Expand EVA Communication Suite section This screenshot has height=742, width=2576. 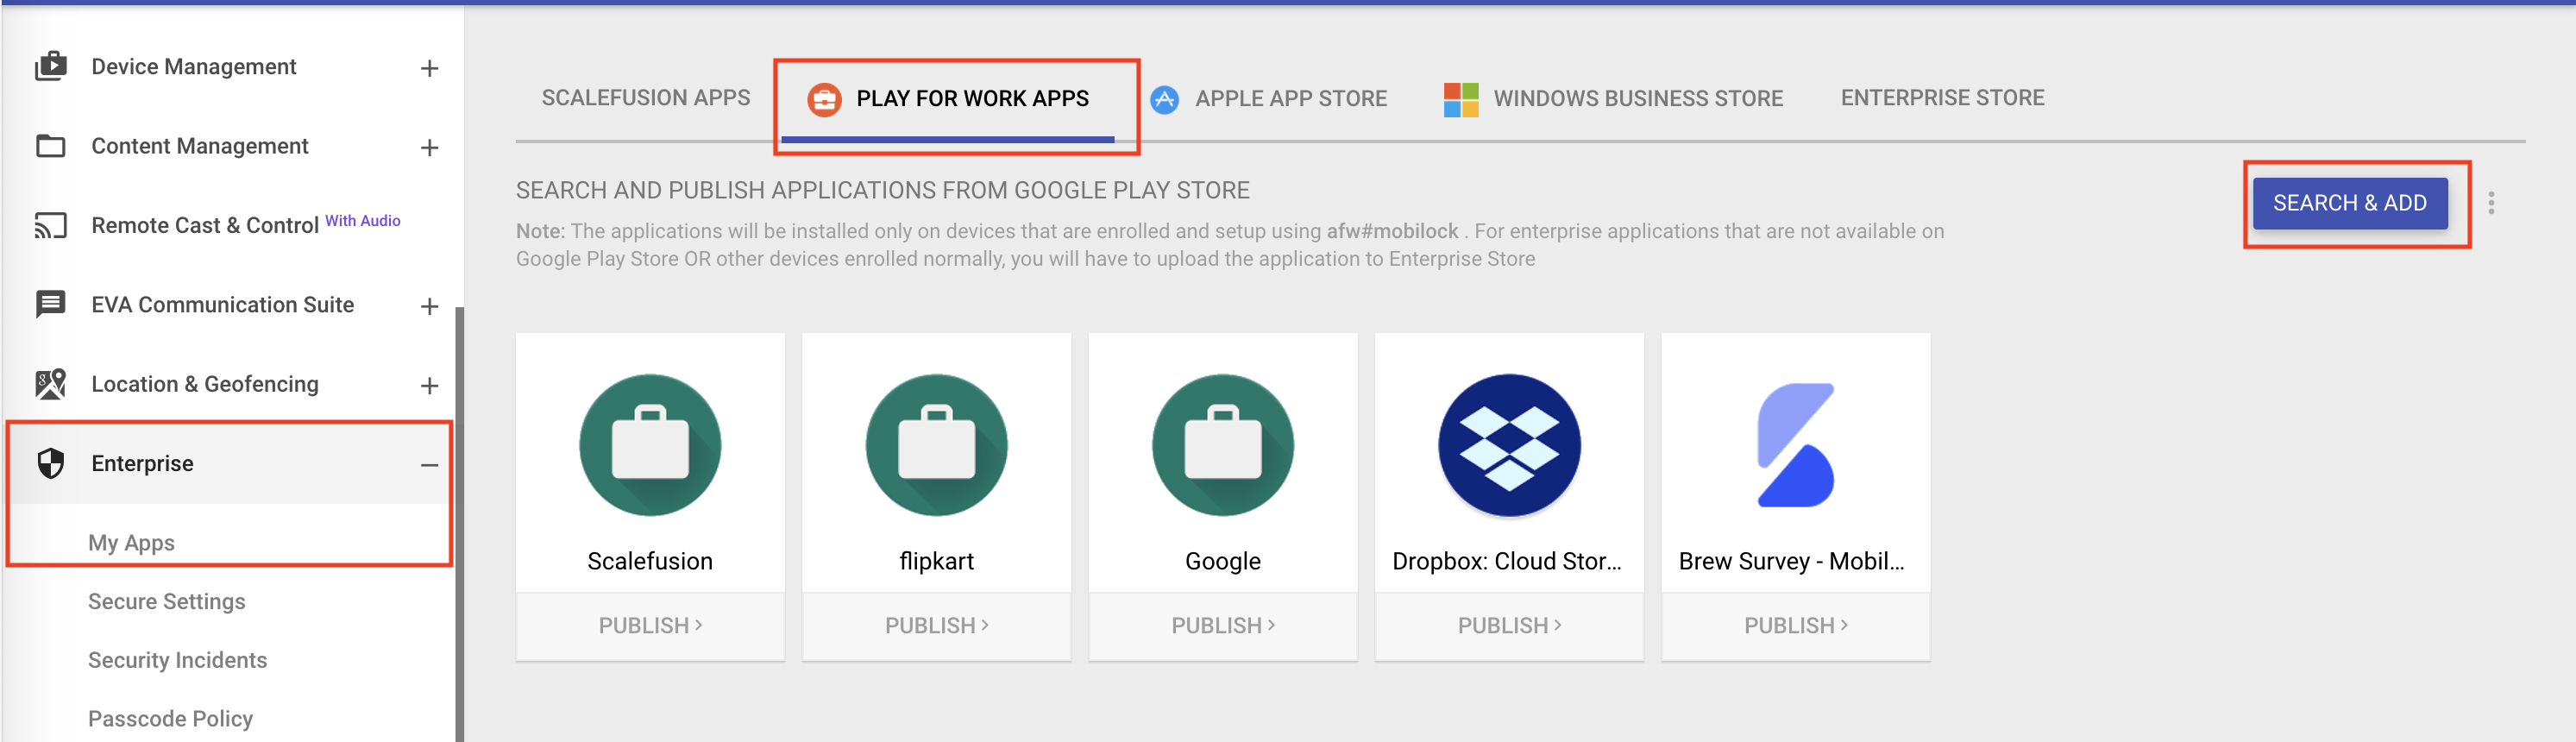[x=429, y=306]
